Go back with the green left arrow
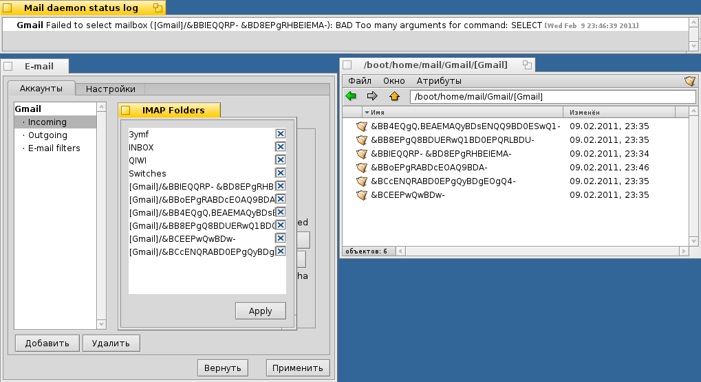The image size is (701, 382). click(x=351, y=96)
